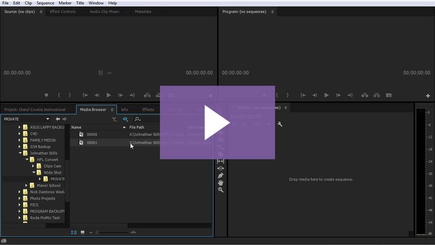
Task: Open the file type filter in Media Browser
Action: point(114,119)
